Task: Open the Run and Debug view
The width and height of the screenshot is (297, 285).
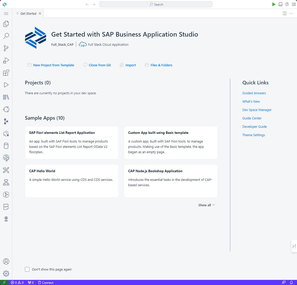Action: [6, 60]
